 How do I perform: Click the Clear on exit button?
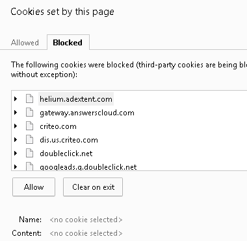tap(93, 187)
